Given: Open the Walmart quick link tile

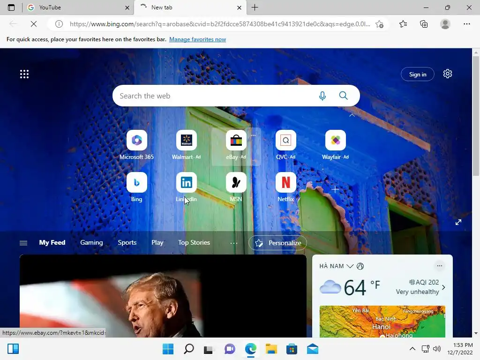Looking at the screenshot, I should point(186,145).
